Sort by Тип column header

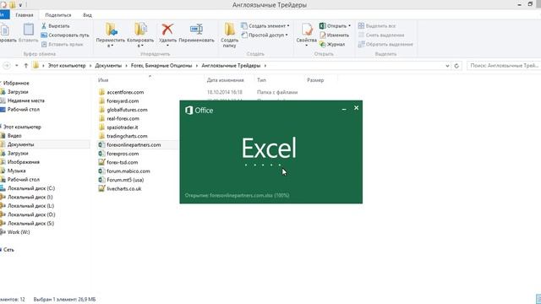pos(261,80)
